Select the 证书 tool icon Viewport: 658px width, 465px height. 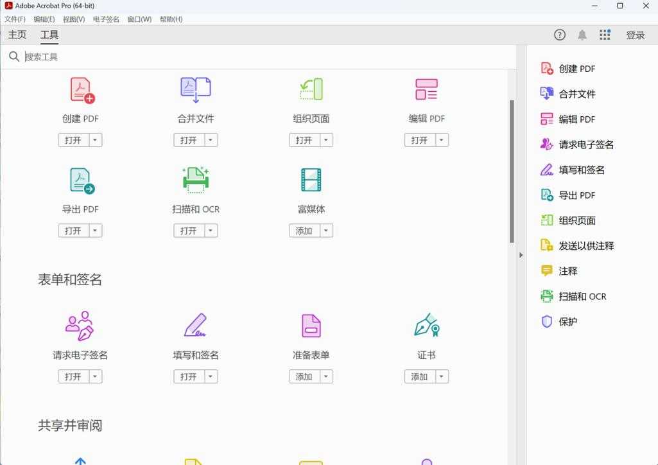pos(426,326)
